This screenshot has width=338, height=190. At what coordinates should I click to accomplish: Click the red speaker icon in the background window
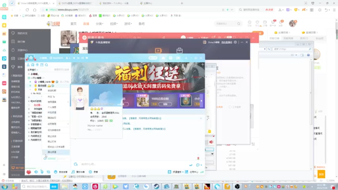(211, 142)
